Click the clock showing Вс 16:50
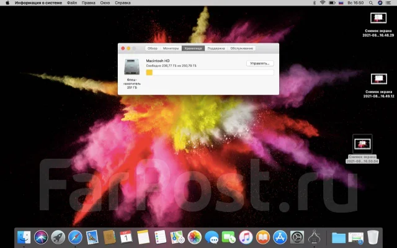The width and height of the screenshot is (397, 248). [x=355, y=3]
